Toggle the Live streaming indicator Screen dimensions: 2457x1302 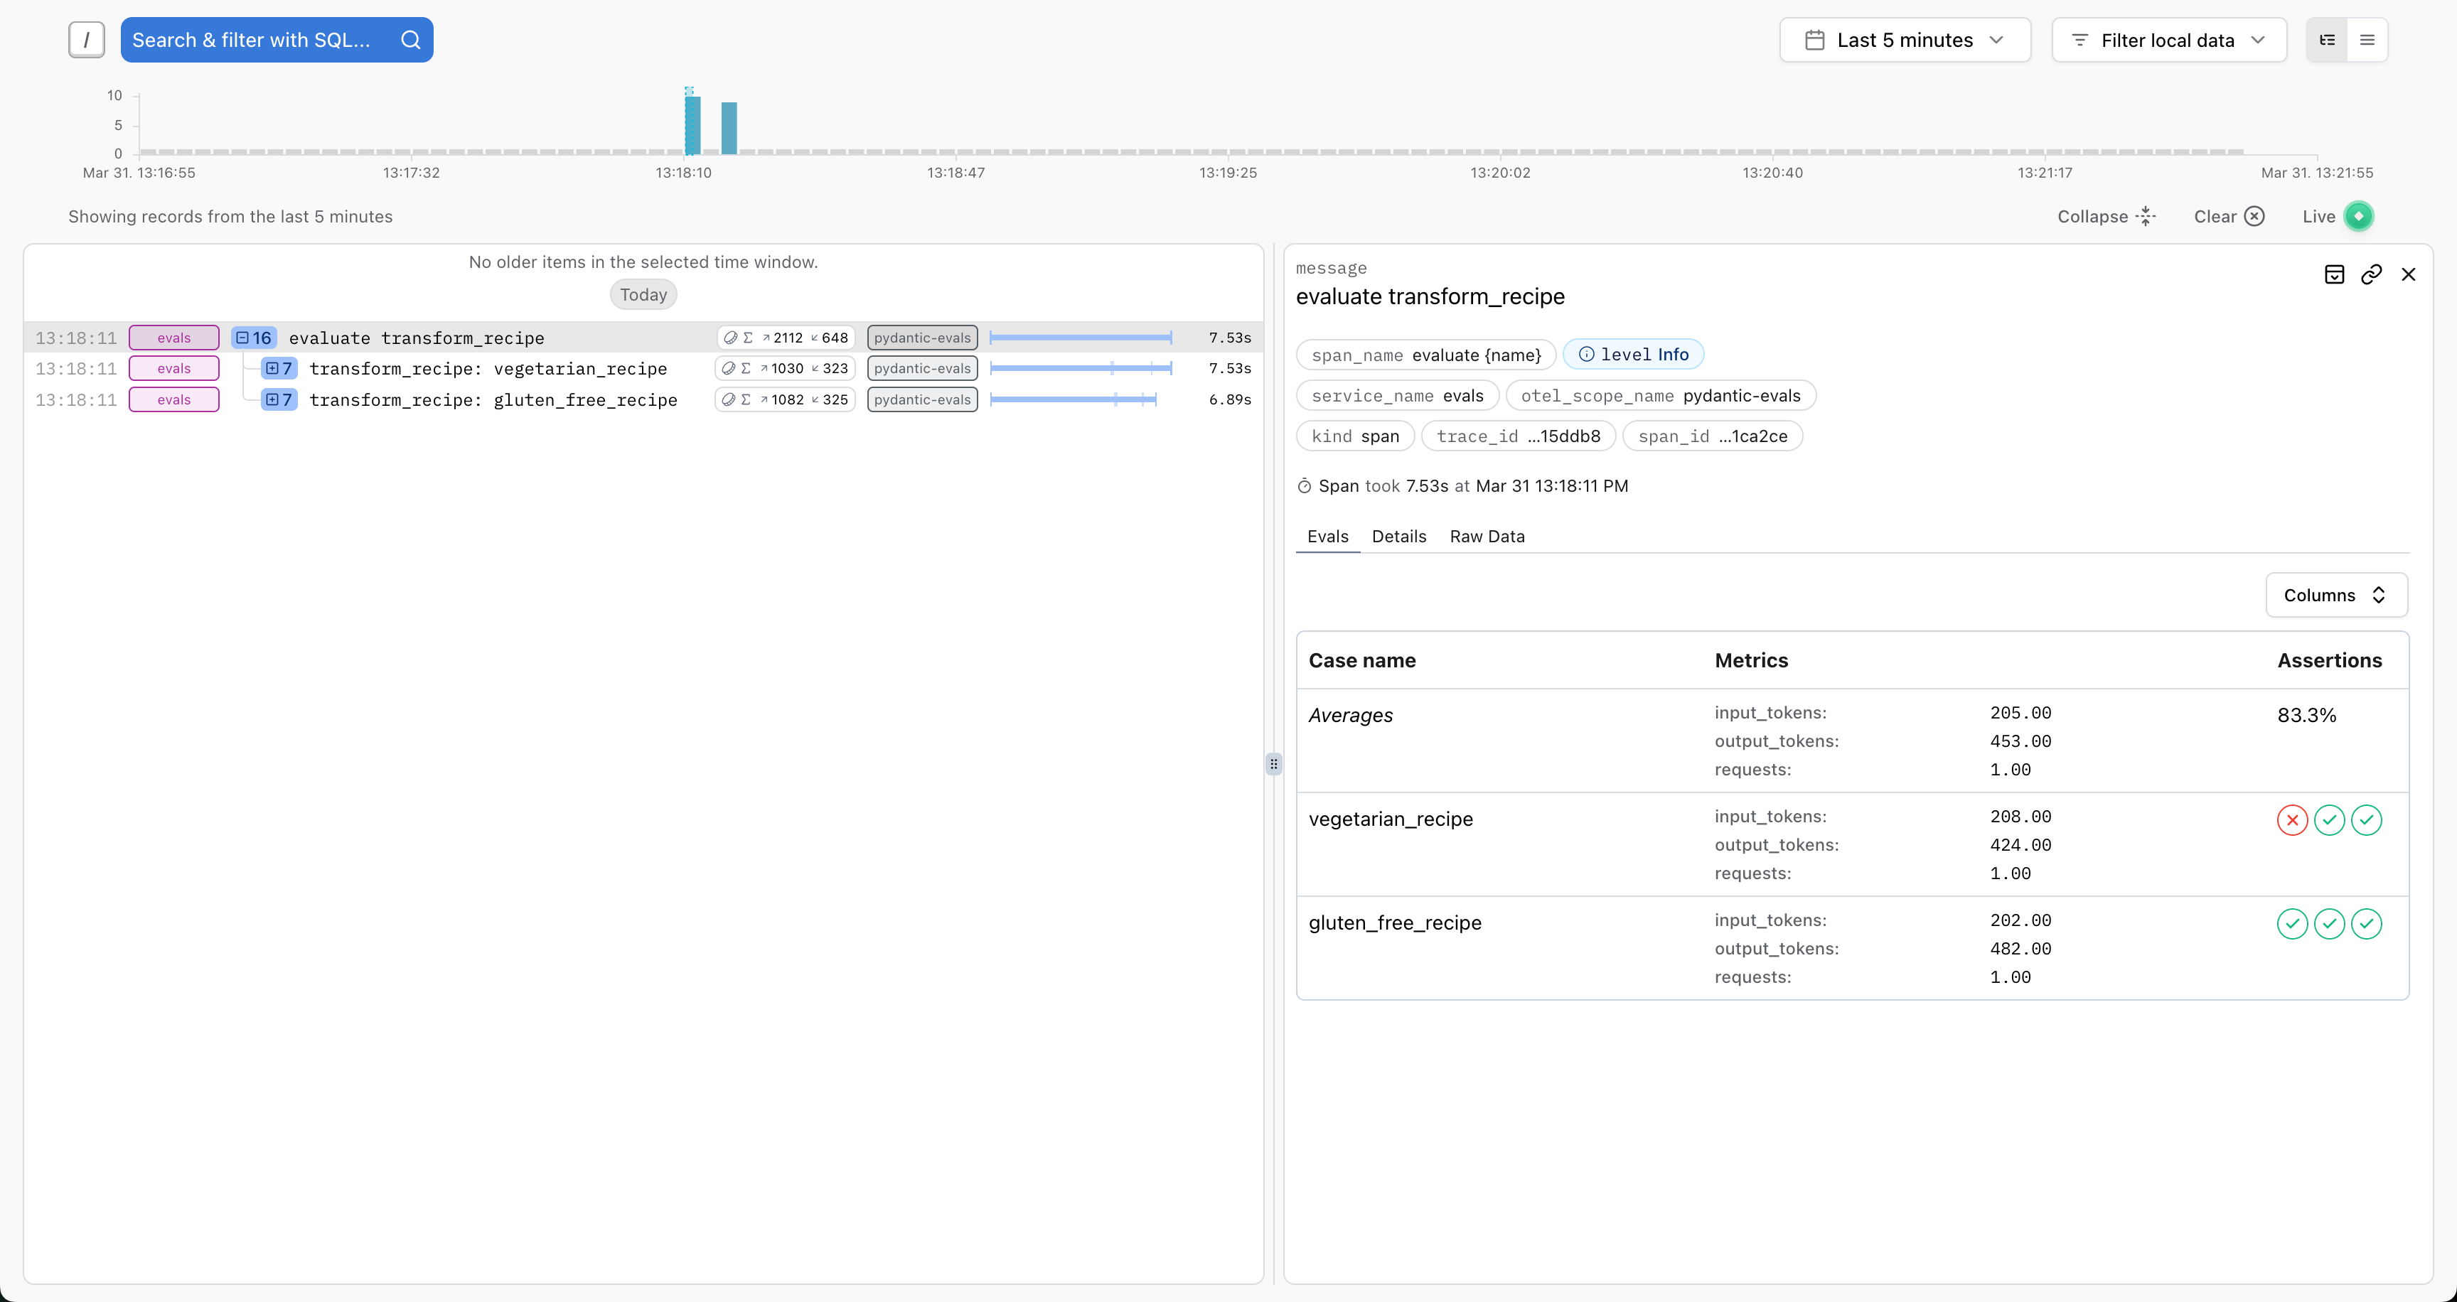pyautogui.click(x=2357, y=216)
